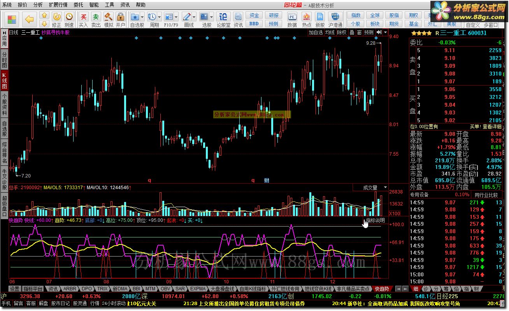Expand the 选股 dropdown arrow

pos(212,17)
